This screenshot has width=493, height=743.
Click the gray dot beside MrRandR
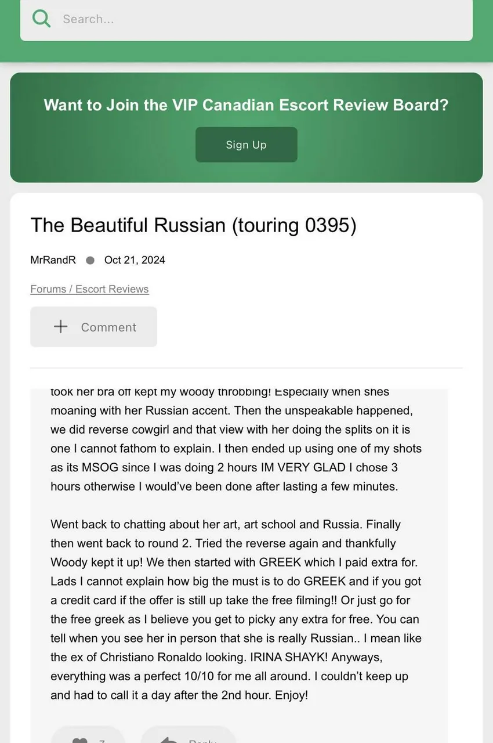[x=90, y=261]
